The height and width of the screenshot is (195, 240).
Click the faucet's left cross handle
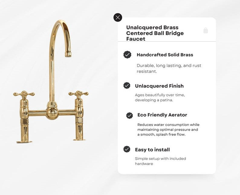[24, 94]
